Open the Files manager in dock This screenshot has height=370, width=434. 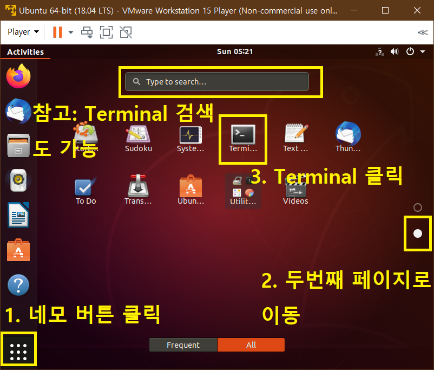pos(18,146)
